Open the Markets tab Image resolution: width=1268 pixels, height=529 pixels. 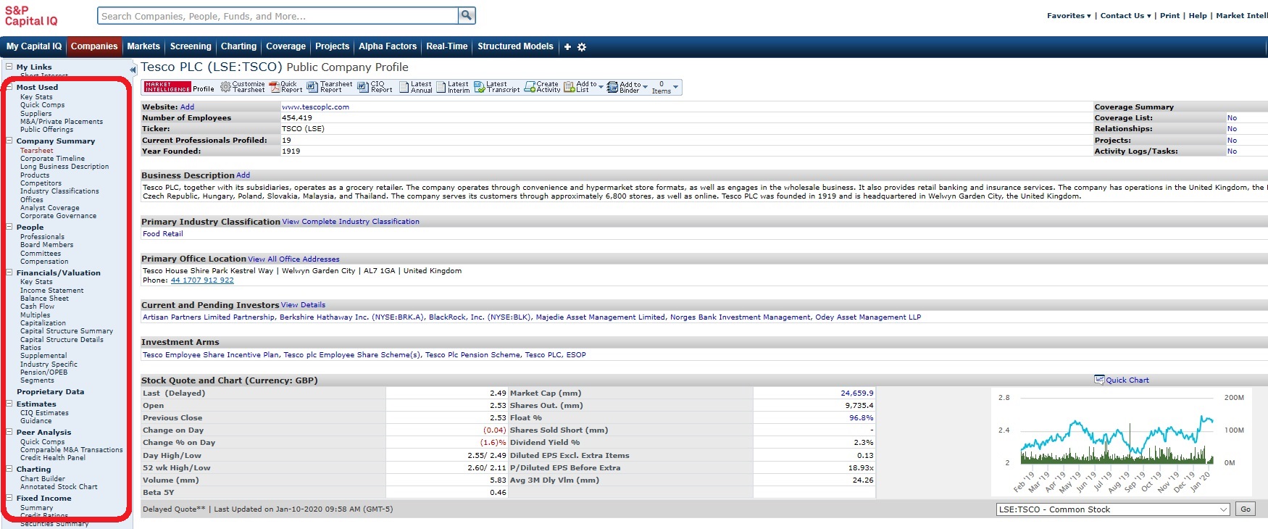click(x=143, y=46)
